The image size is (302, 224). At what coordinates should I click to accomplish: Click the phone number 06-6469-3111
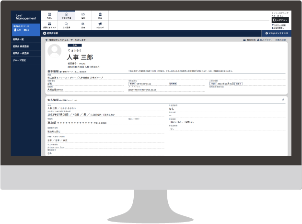[x=144, y=83]
